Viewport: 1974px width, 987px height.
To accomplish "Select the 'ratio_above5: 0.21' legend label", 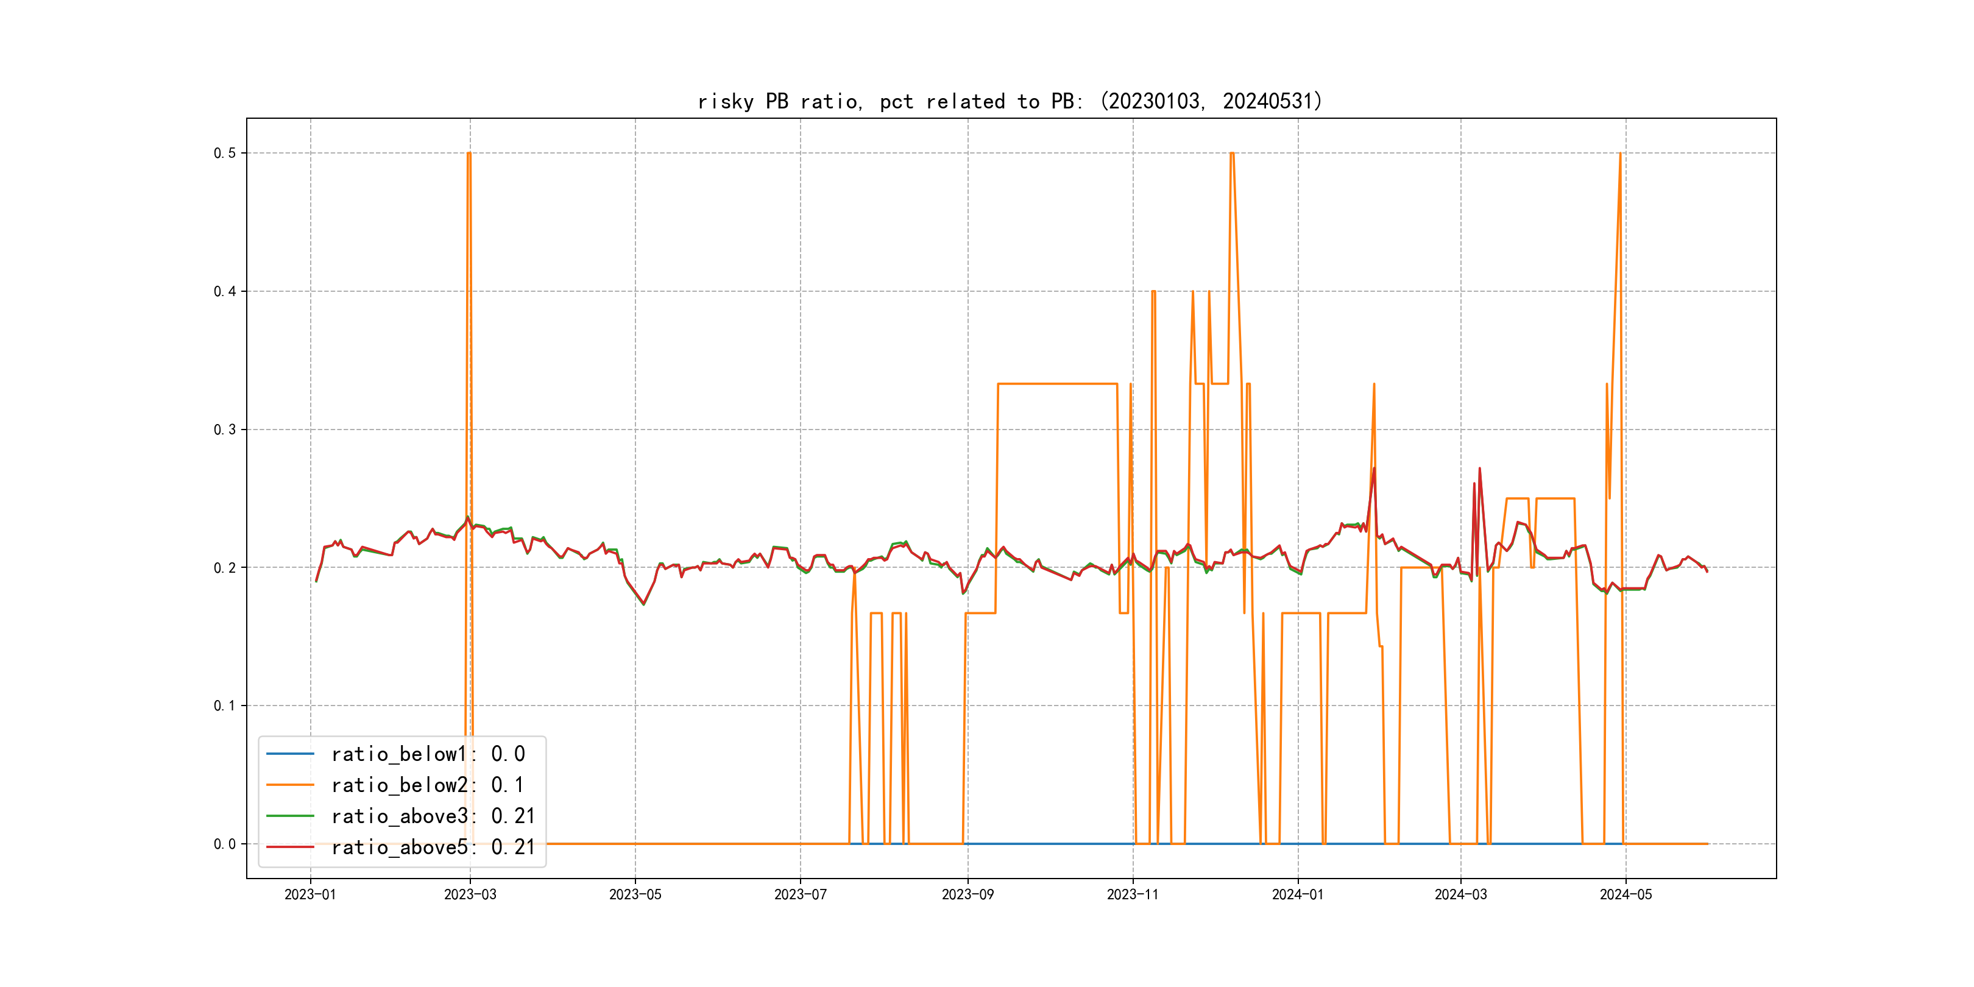I will (x=433, y=847).
